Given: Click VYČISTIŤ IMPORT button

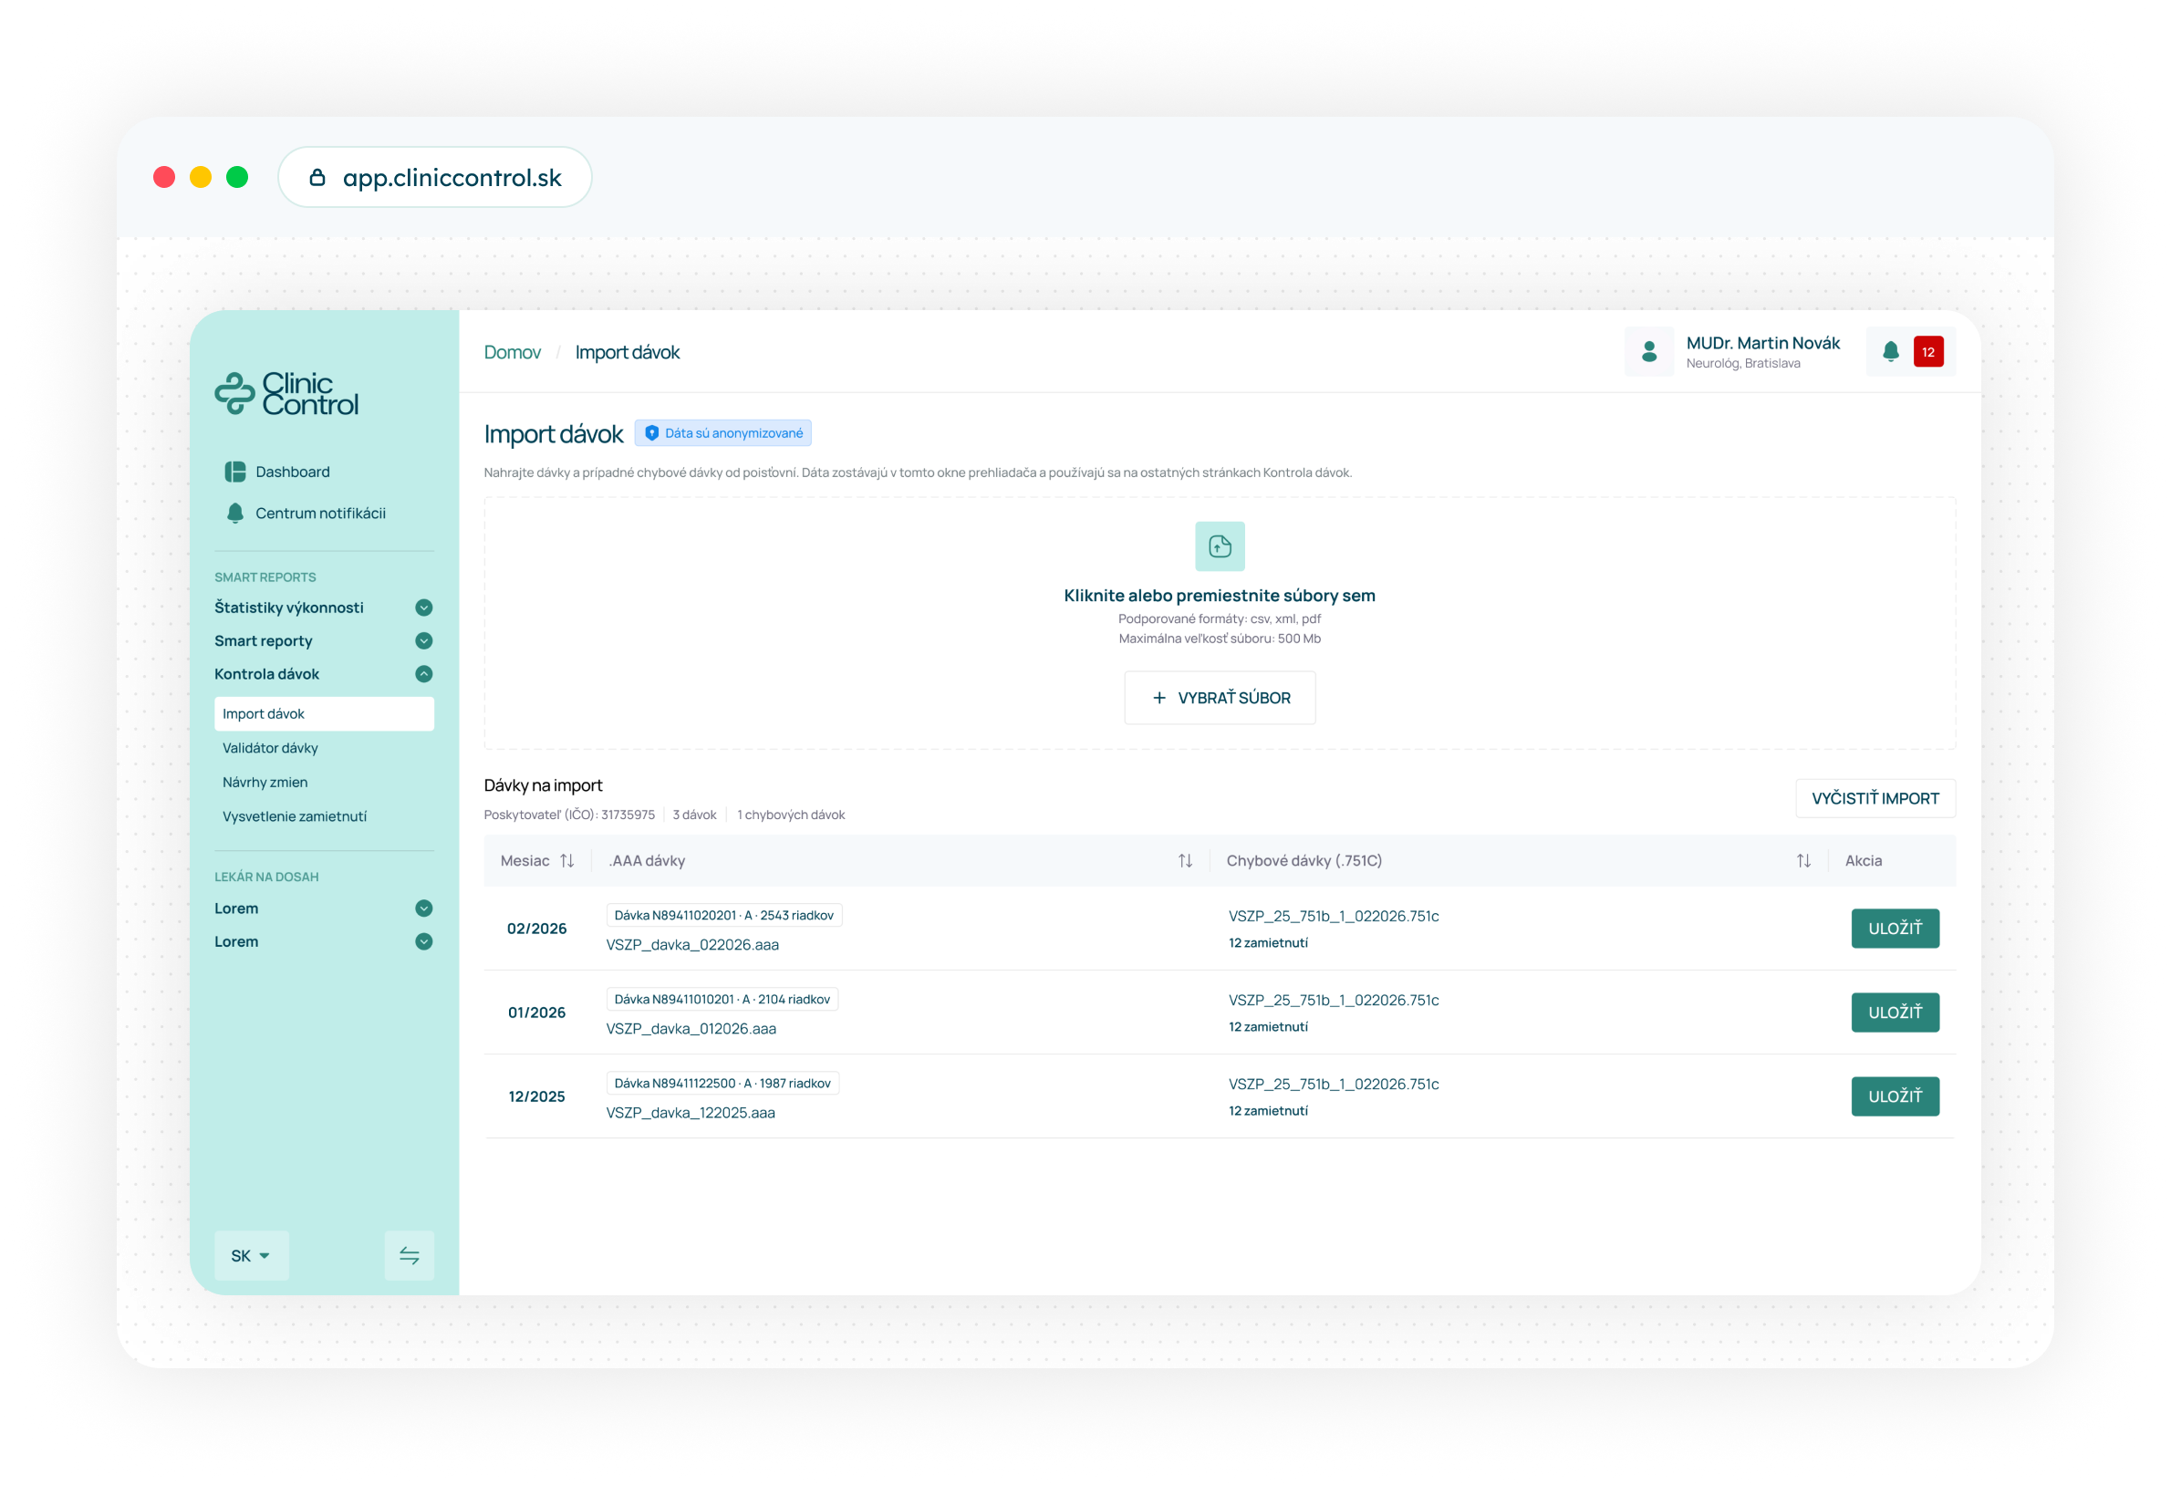Looking at the screenshot, I should tap(1875, 798).
